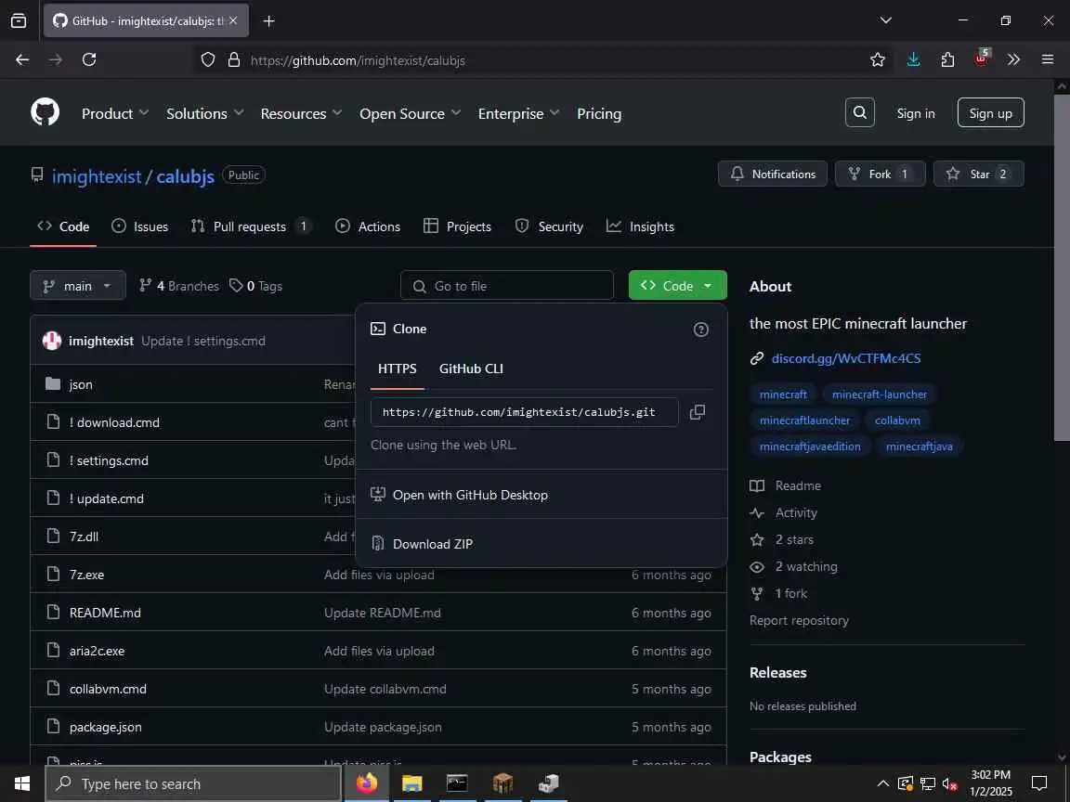
Task: Toggle green Code dropdown button
Action: tap(678, 286)
